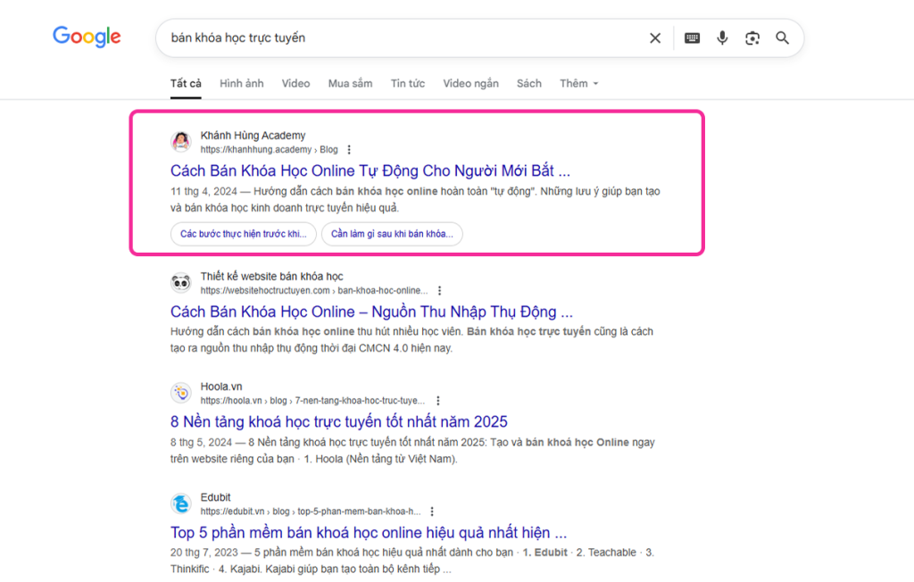The image size is (914, 582).
Task: Open the Cách Bán Khóa Học Online Tự Động link
Action: (370, 170)
